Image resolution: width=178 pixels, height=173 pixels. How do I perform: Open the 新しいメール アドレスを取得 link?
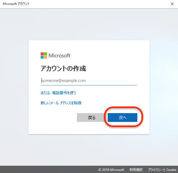[61, 103]
